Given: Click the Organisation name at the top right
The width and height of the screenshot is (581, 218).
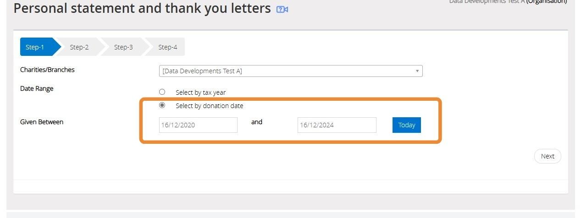Looking at the screenshot, I should tap(508, 2).
